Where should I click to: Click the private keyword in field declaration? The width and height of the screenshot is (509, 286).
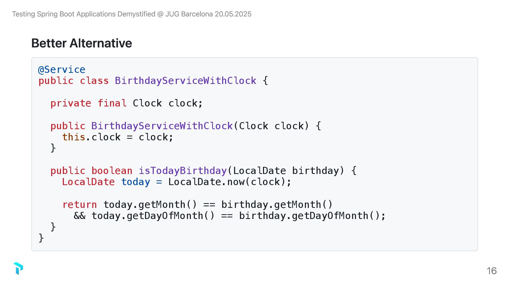click(71, 103)
